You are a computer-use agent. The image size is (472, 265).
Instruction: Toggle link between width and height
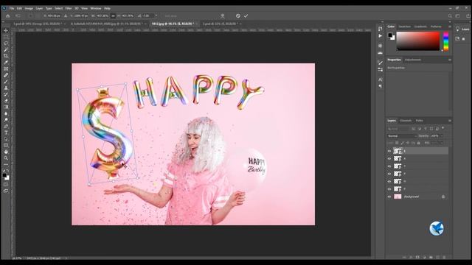(x=113, y=16)
